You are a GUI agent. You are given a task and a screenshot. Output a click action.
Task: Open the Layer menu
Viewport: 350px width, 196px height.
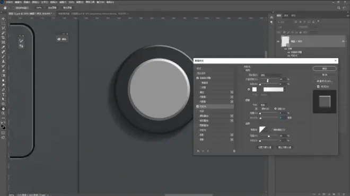point(36,2)
